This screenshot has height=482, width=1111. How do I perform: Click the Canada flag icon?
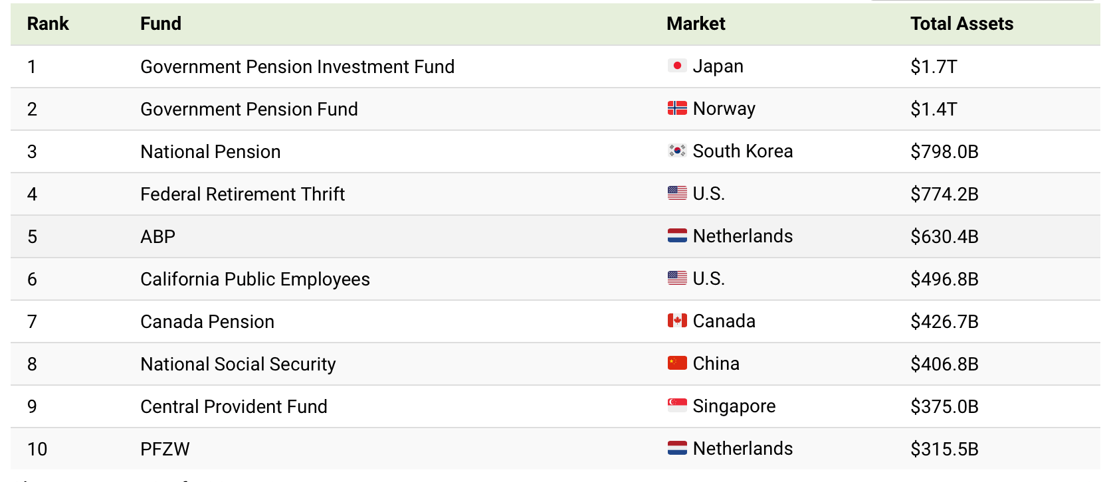pos(677,321)
